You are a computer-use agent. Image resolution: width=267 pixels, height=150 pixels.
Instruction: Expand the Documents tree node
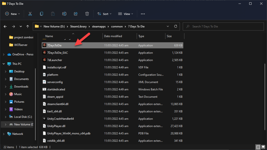[6, 79]
